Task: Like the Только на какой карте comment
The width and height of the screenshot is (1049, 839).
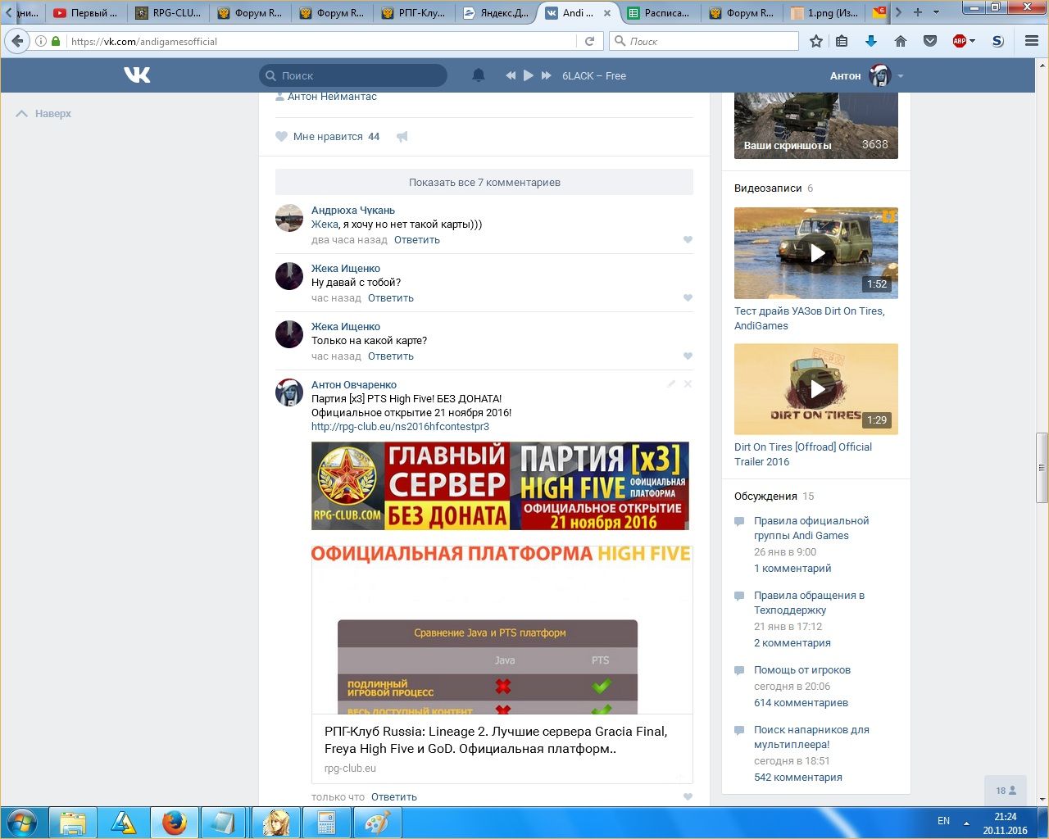Action: (x=688, y=356)
